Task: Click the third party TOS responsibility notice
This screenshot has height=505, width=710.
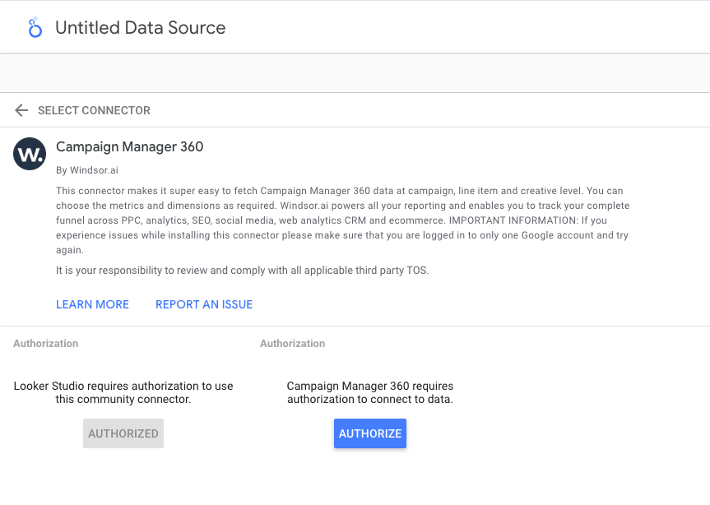Action: [243, 270]
